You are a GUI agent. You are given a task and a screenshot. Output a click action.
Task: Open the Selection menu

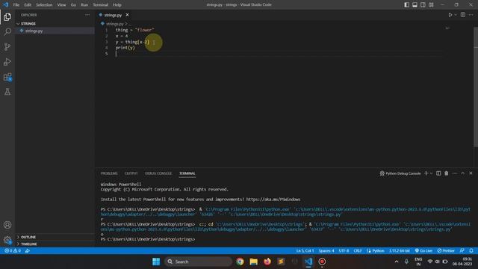pos(44,5)
